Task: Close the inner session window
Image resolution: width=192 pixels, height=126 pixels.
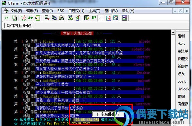Action: (187, 11)
